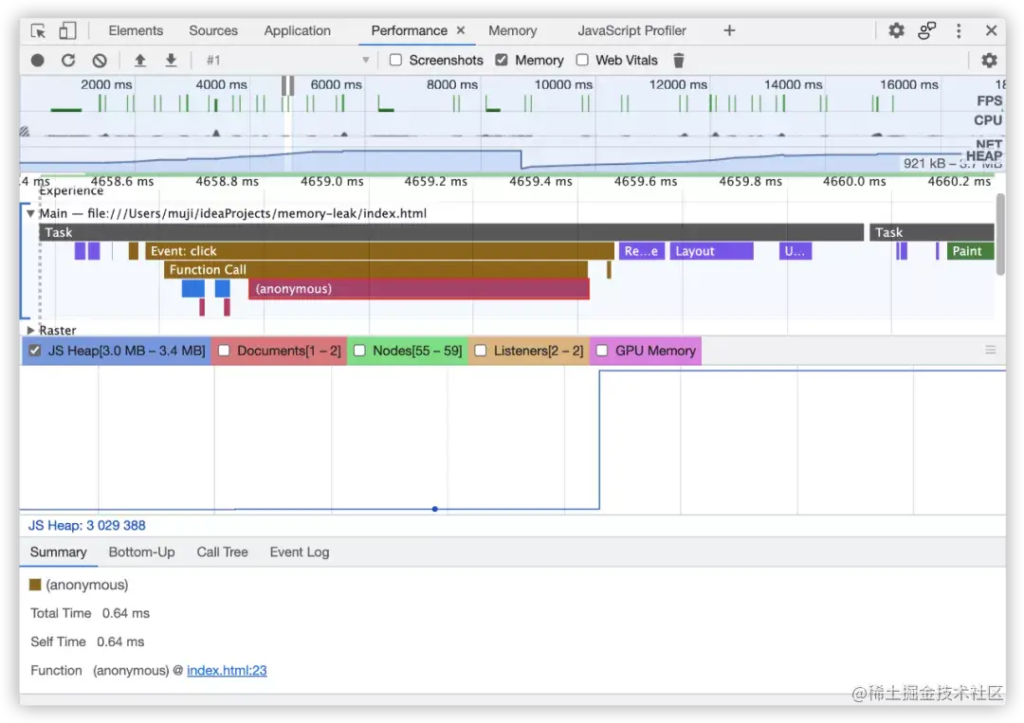
Task: Close the DevTools panel
Action: pos(991,30)
